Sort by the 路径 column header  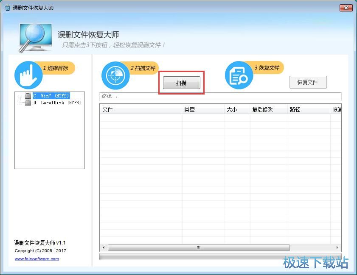pyautogui.click(x=309, y=109)
